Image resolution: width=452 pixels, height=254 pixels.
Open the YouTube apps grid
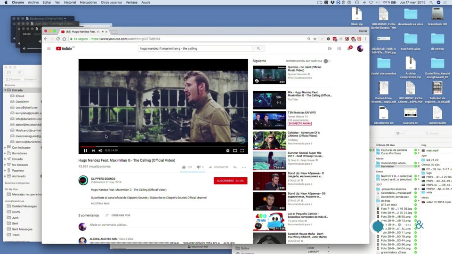339,48
